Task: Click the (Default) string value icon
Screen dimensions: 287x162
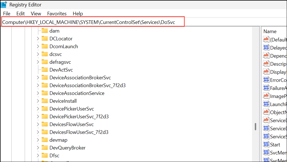Action: coord(266,39)
